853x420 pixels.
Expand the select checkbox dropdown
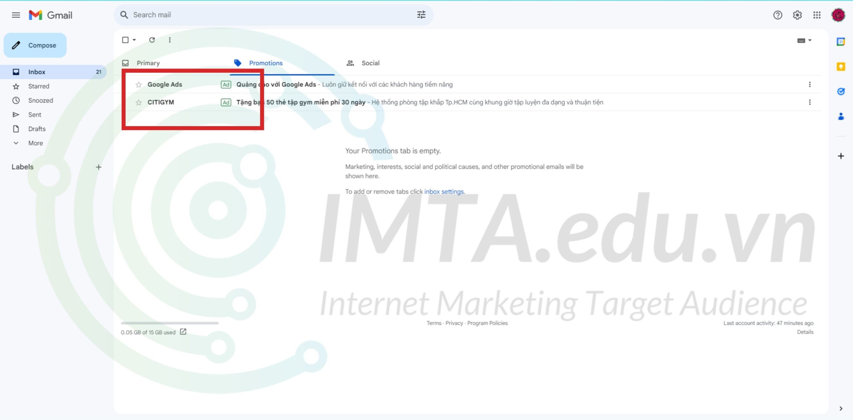pos(133,40)
